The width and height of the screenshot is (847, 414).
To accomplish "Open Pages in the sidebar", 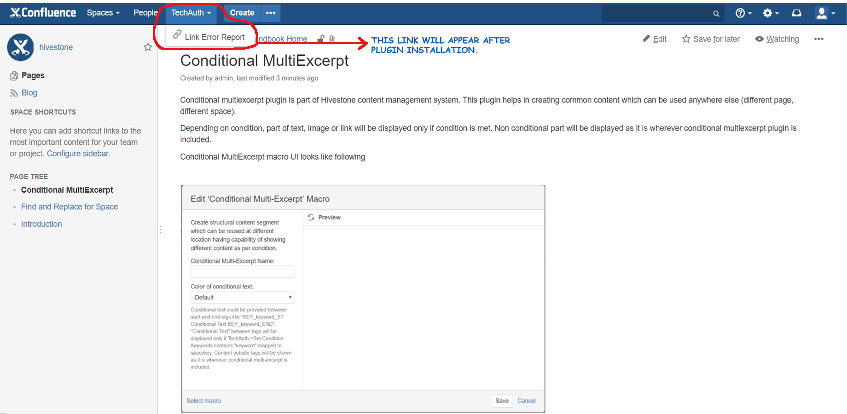I will coord(33,75).
